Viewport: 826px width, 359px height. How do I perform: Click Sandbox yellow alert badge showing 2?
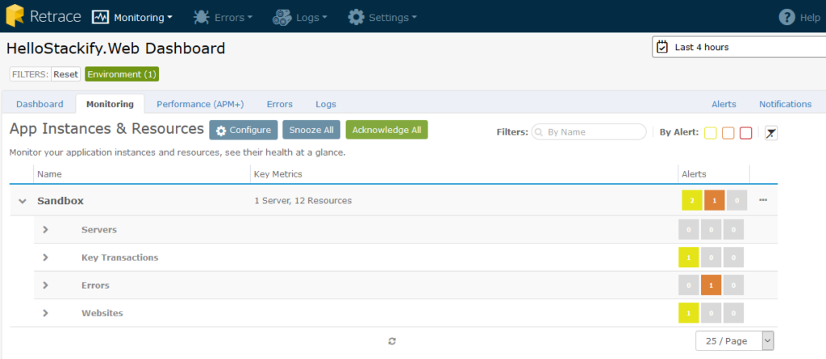(x=692, y=200)
